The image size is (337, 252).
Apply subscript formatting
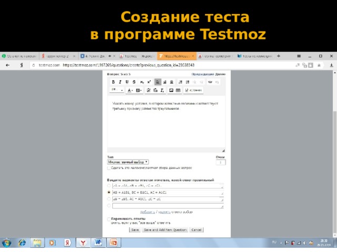(x=142, y=82)
